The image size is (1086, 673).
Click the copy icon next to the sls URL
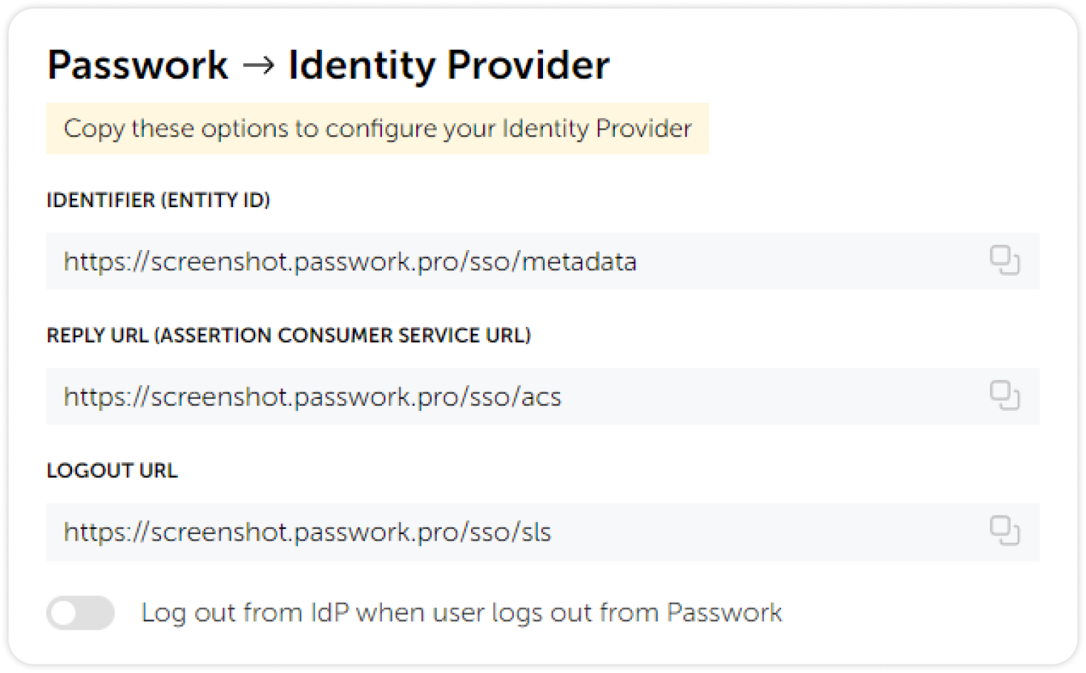point(1005,532)
